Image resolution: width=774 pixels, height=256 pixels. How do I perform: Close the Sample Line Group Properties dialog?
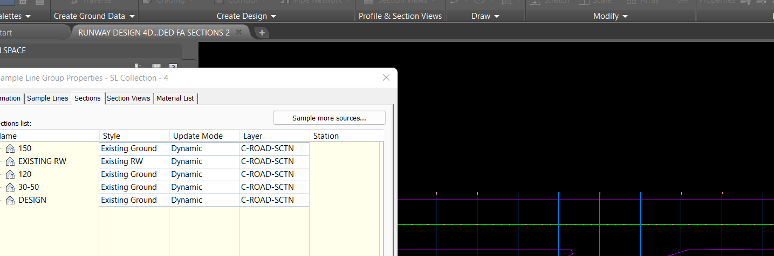coord(386,77)
